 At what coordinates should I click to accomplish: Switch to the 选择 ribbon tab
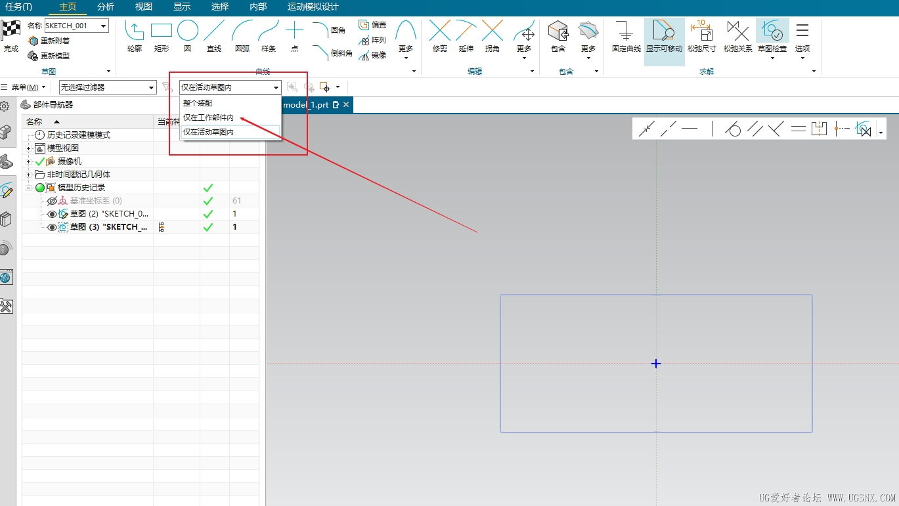point(220,7)
